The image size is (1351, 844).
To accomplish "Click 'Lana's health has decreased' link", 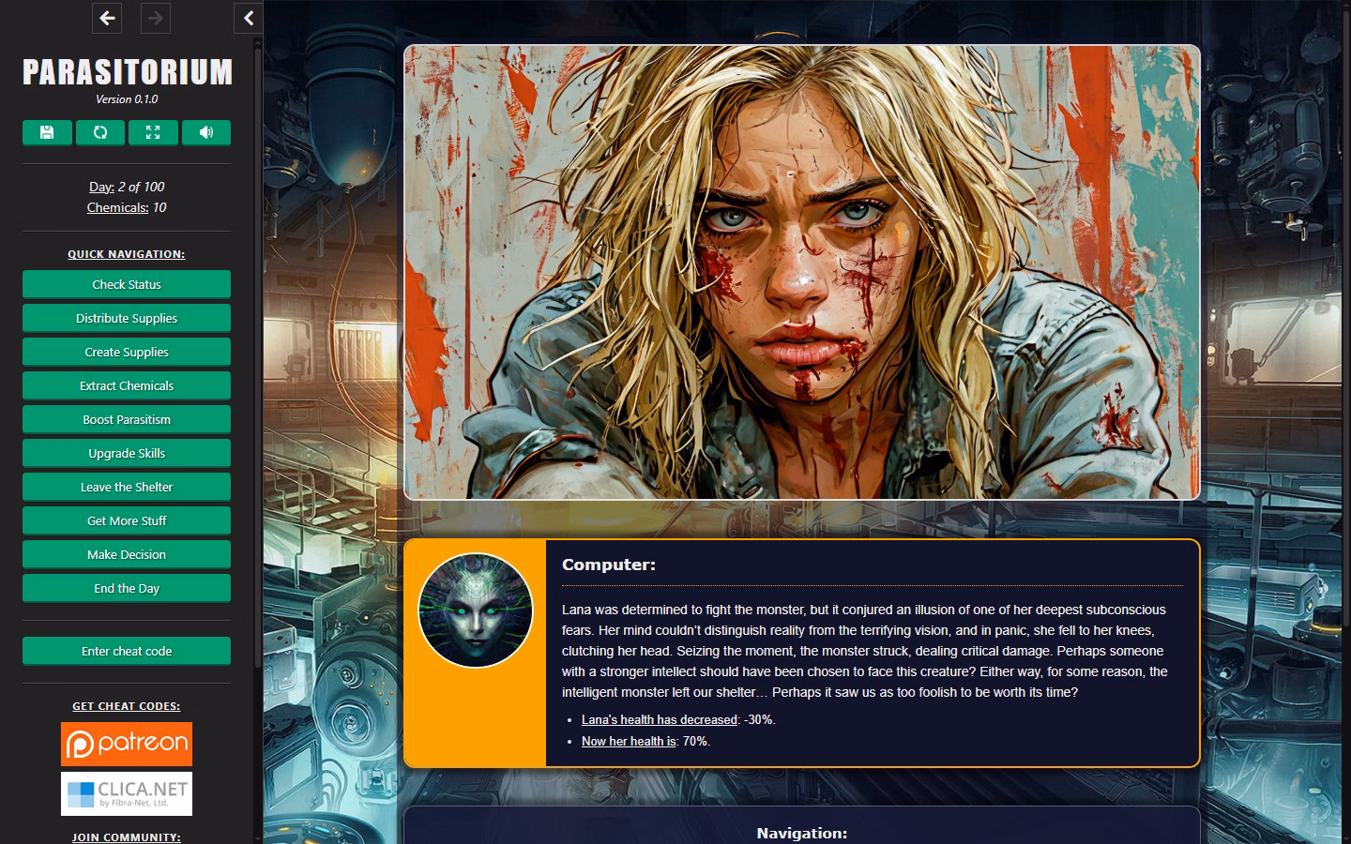I will tap(660, 719).
